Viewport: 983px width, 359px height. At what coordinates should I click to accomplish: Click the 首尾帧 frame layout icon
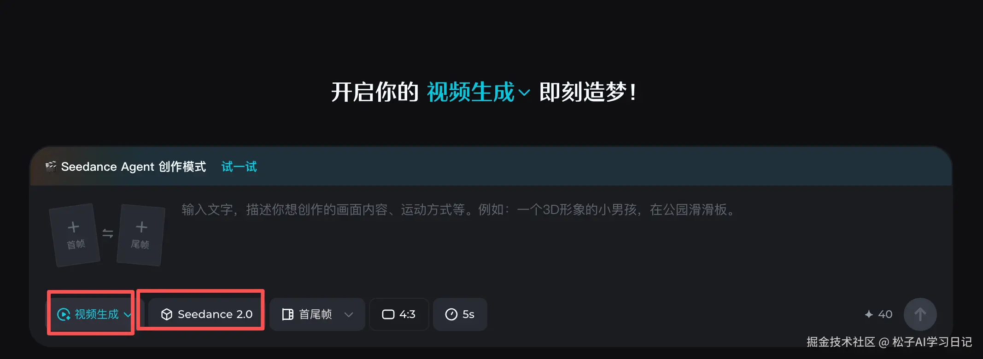coord(288,314)
